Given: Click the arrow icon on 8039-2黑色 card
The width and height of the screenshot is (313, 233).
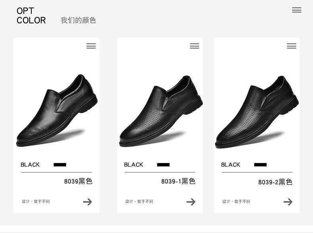Looking at the screenshot, I should pyautogui.click(x=288, y=202).
